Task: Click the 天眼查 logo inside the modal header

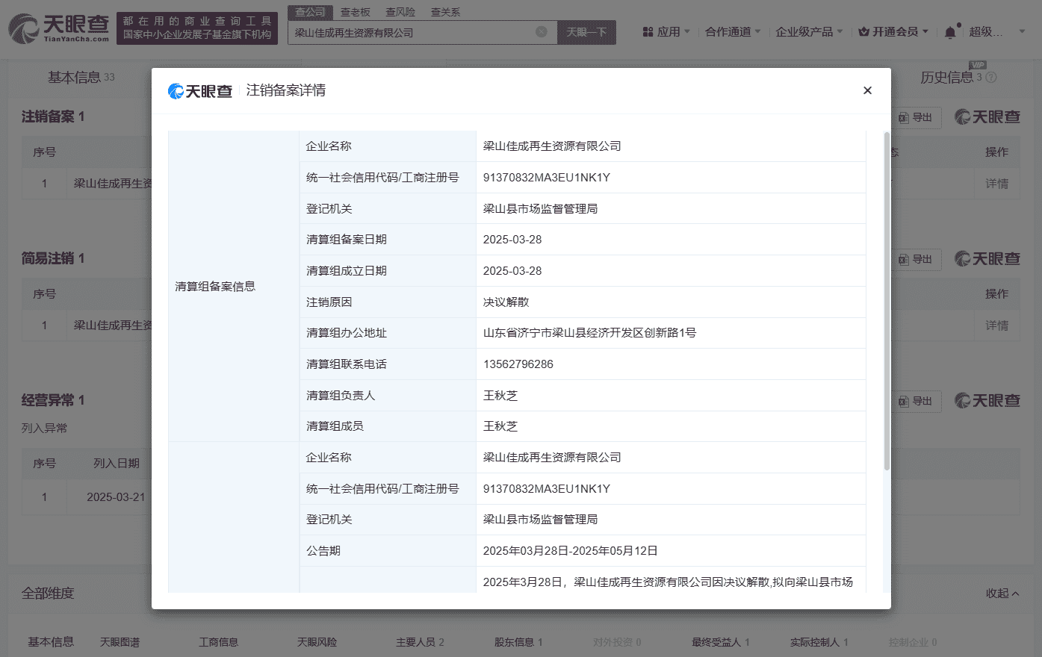Action: tap(198, 90)
